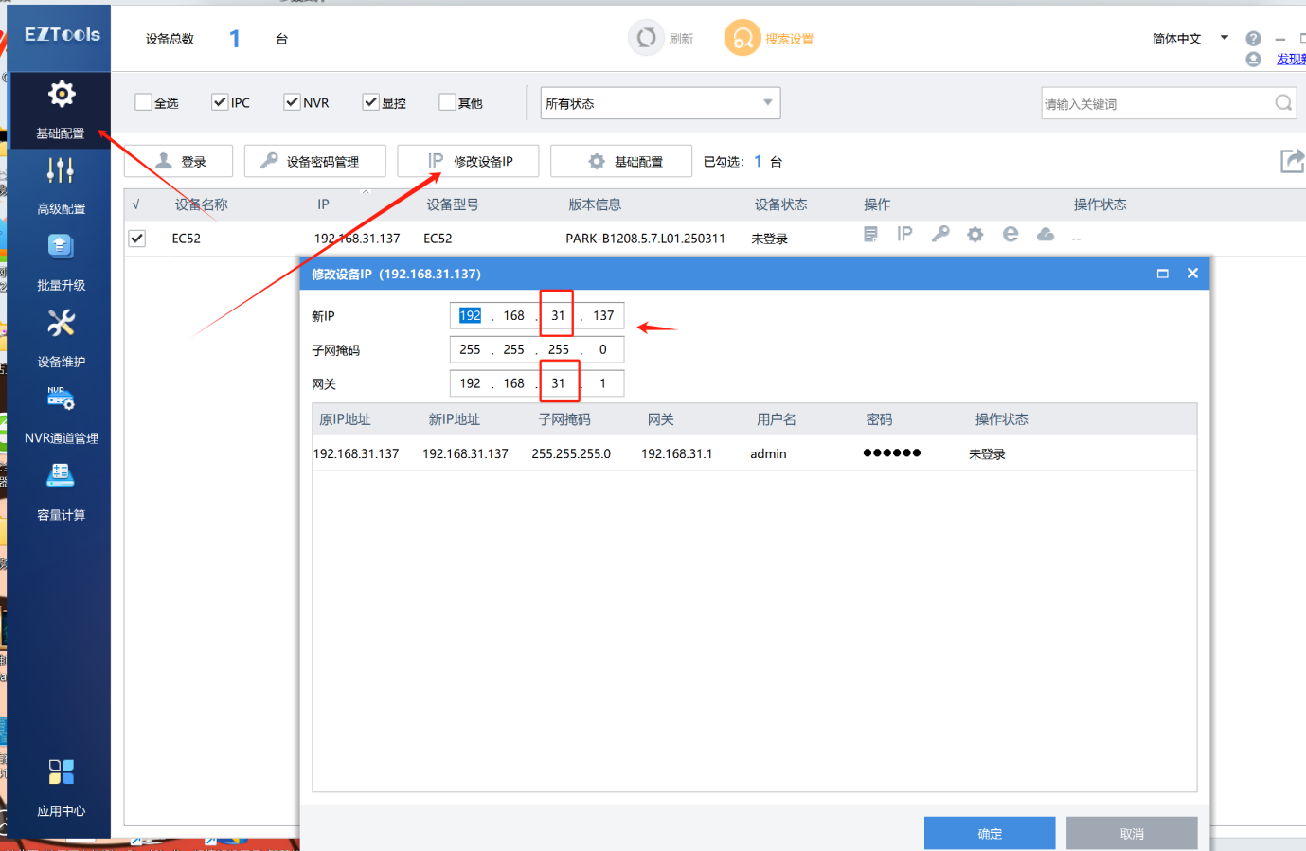Click the update icon beside the 发现新 link
The height and width of the screenshot is (851, 1306).
coord(1253,60)
